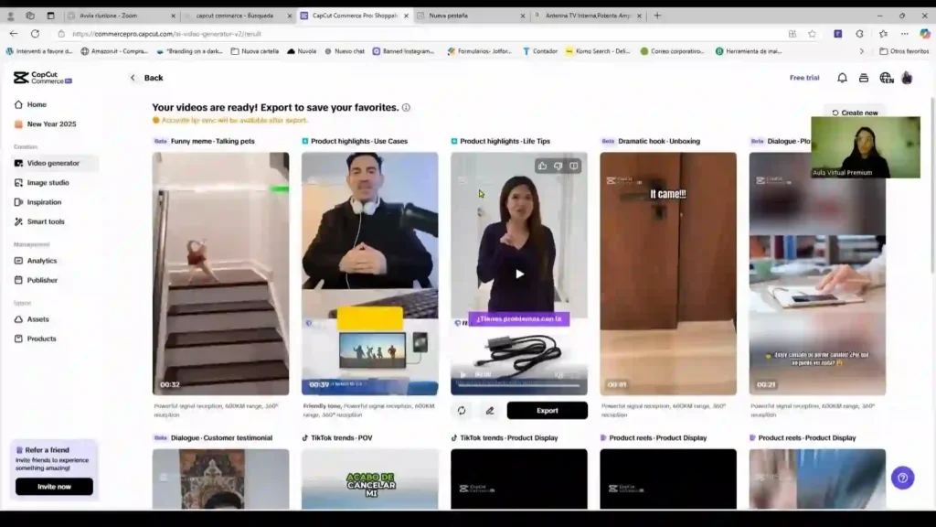Open Smart tools in the sidebar
The width and height of the screenshot is (936, 527).
(42, 220)
